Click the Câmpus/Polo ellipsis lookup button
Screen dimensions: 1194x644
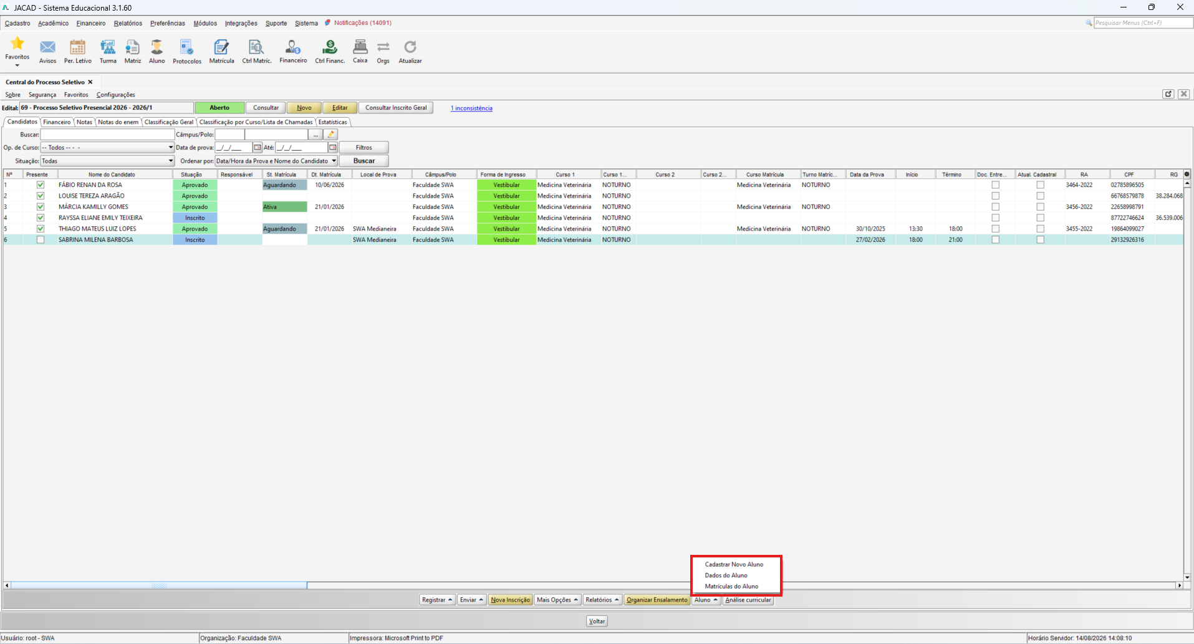(316, 135)
